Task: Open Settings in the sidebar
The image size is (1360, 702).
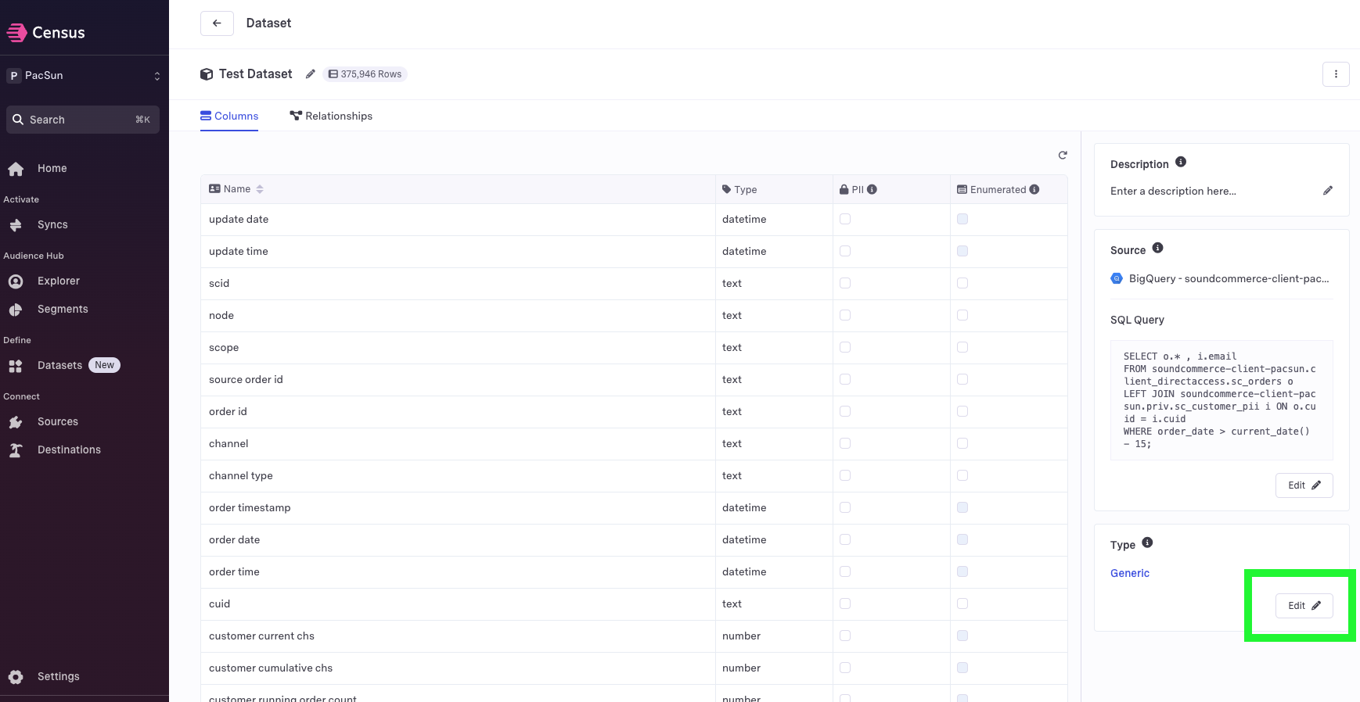Action: coord(58,676)
